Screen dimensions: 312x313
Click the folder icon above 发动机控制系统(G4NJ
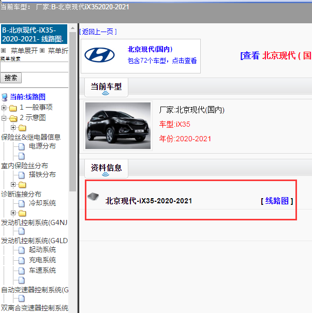(22, 213)
